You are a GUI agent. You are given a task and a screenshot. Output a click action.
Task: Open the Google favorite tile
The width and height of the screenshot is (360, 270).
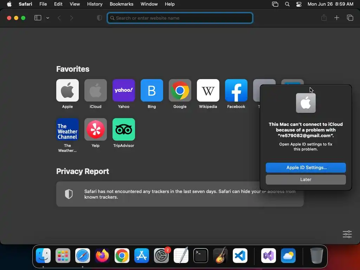click(180, 90)
